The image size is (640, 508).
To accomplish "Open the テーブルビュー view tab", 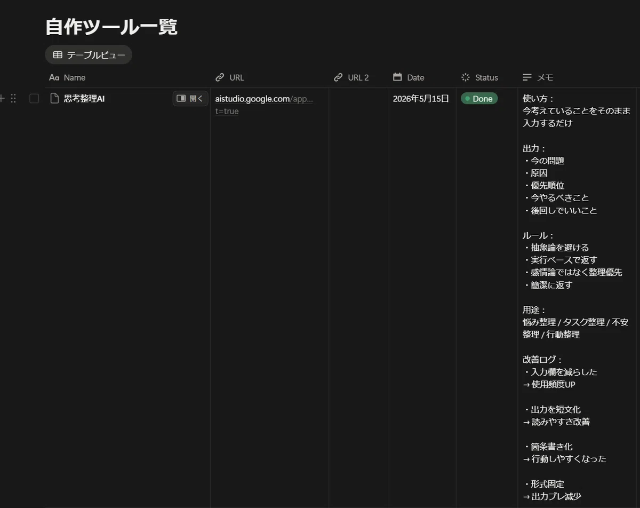I will pos(89,54).
